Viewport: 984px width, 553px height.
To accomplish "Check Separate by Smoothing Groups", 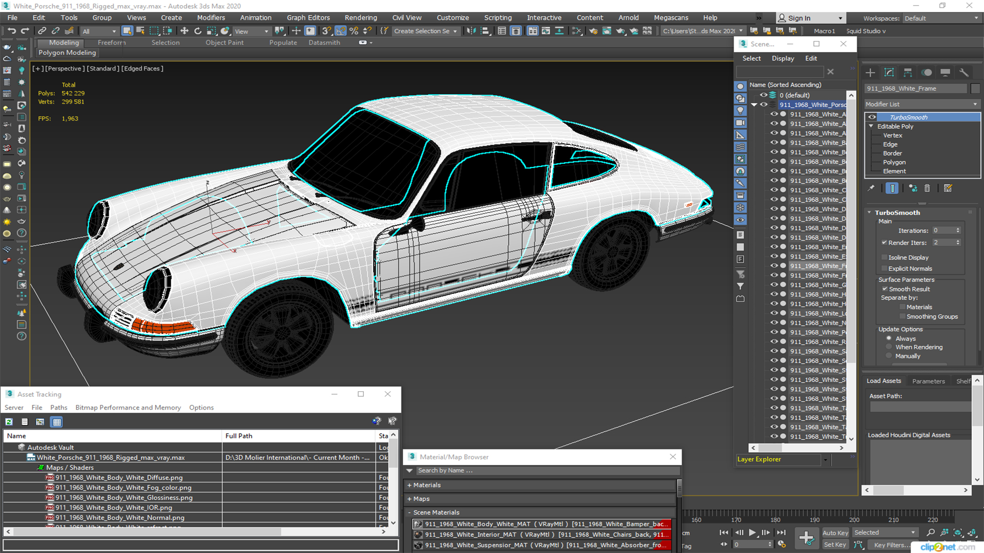I will 903,317.
